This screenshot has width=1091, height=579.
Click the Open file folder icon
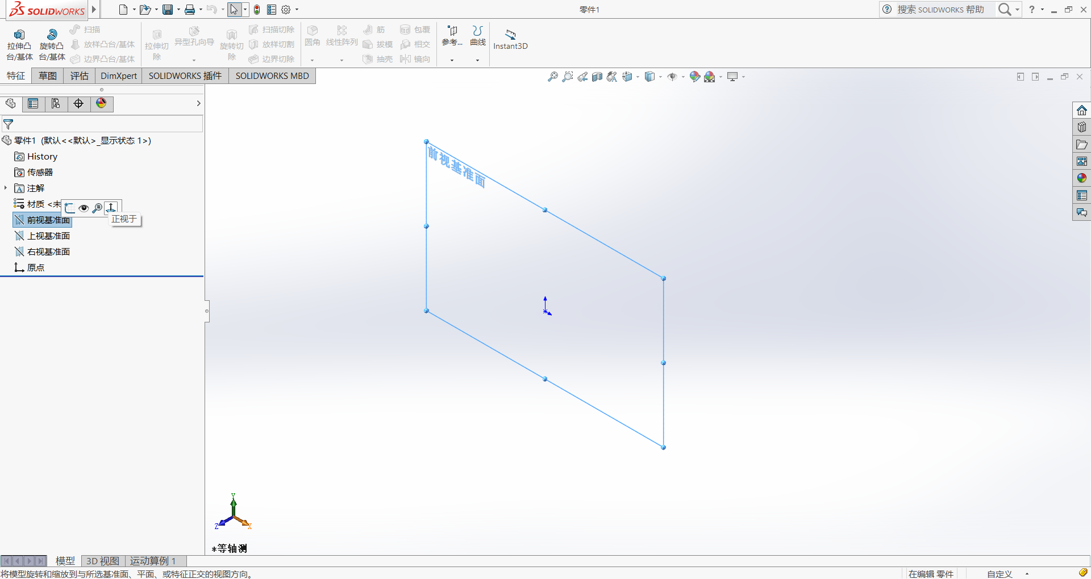(145, 10)
